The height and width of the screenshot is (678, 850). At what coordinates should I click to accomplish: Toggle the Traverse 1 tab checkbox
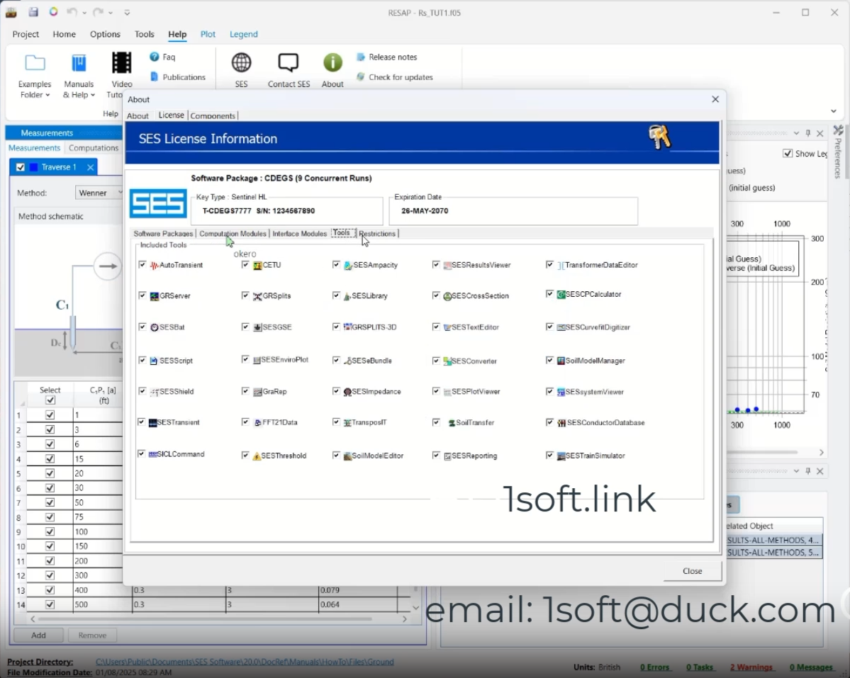point(21,167)
